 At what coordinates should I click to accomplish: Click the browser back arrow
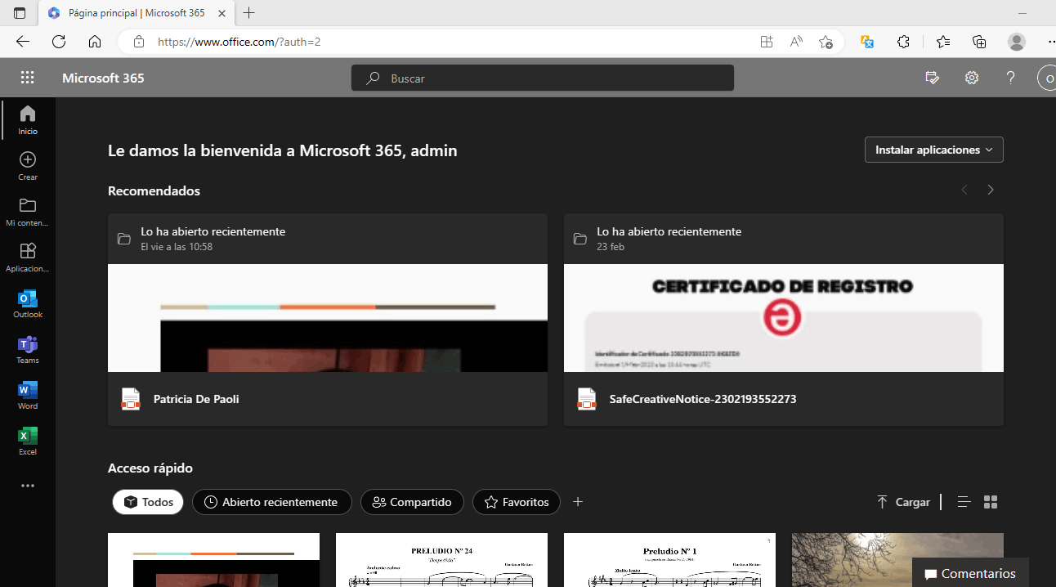coord(23,42)
